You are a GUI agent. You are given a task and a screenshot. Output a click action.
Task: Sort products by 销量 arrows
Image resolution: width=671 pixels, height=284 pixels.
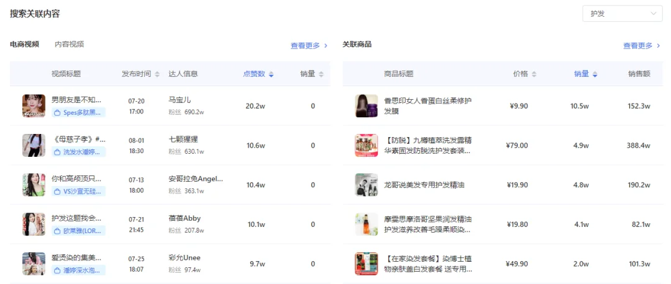click(595, 74)
